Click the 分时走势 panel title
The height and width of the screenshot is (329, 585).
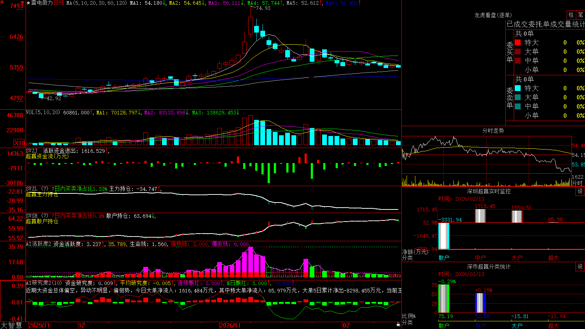tap(493, 131)
